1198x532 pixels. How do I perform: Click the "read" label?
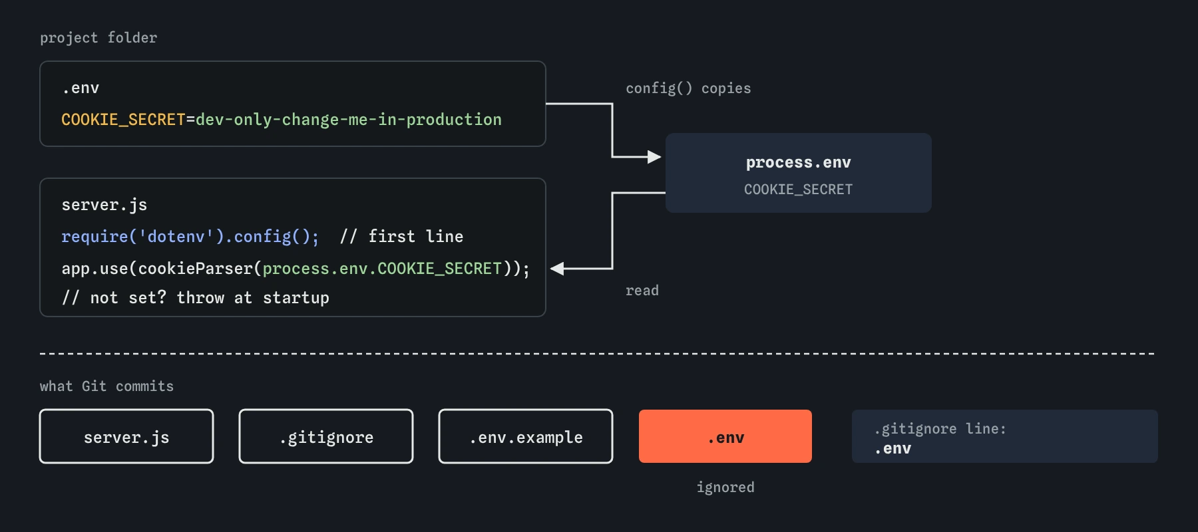642,291
